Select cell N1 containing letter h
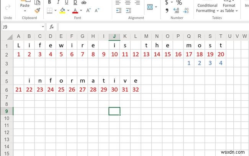 pyautogui.click(x=157, y=45)
